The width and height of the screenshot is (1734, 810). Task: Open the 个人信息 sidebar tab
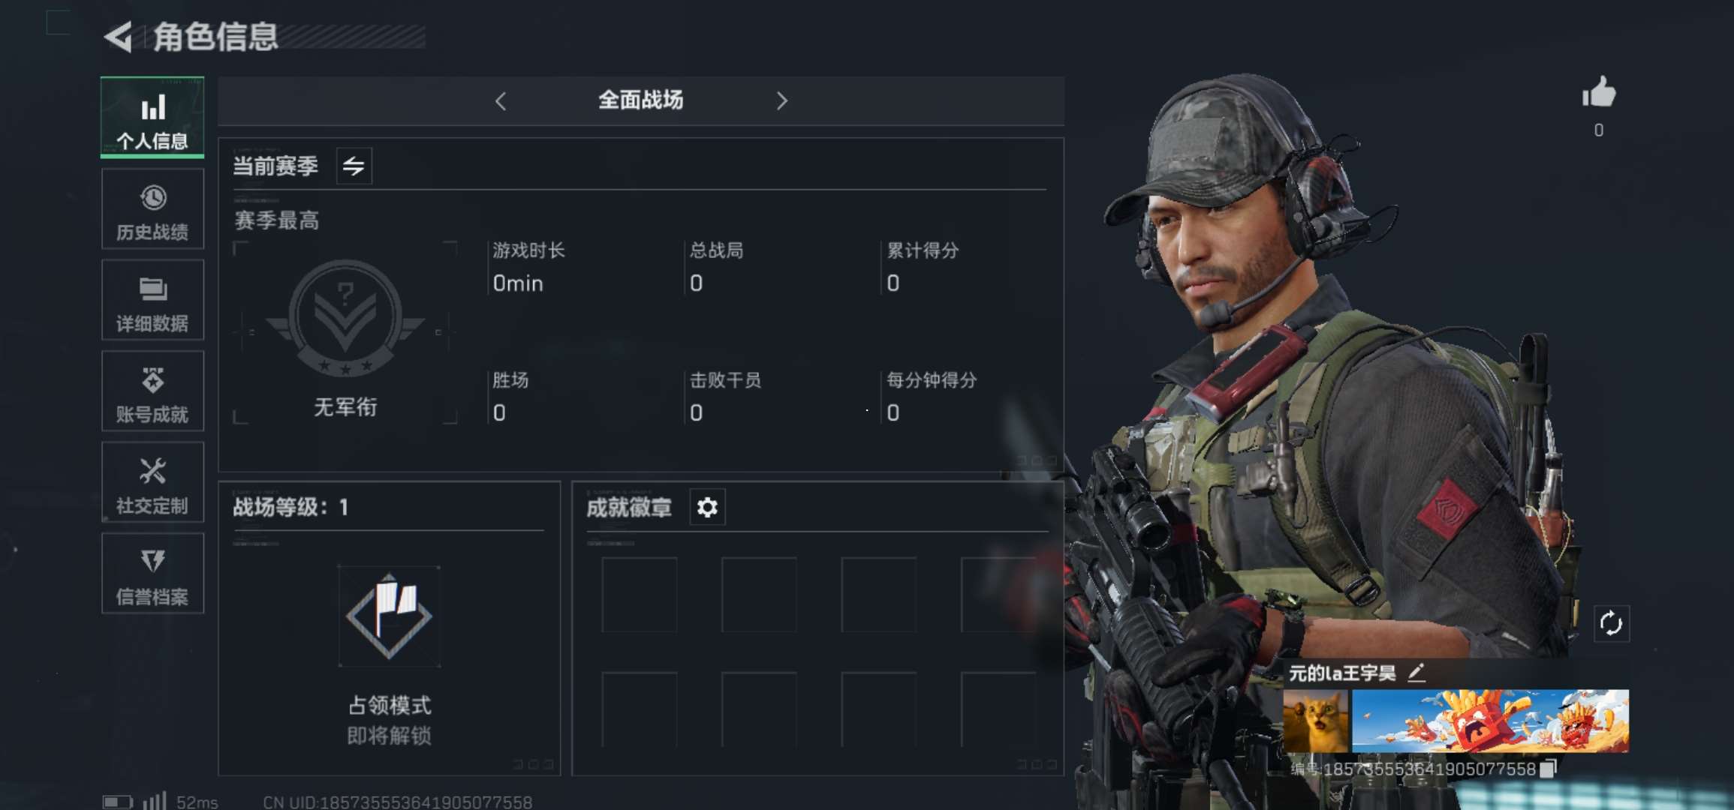tap(152, 118)
